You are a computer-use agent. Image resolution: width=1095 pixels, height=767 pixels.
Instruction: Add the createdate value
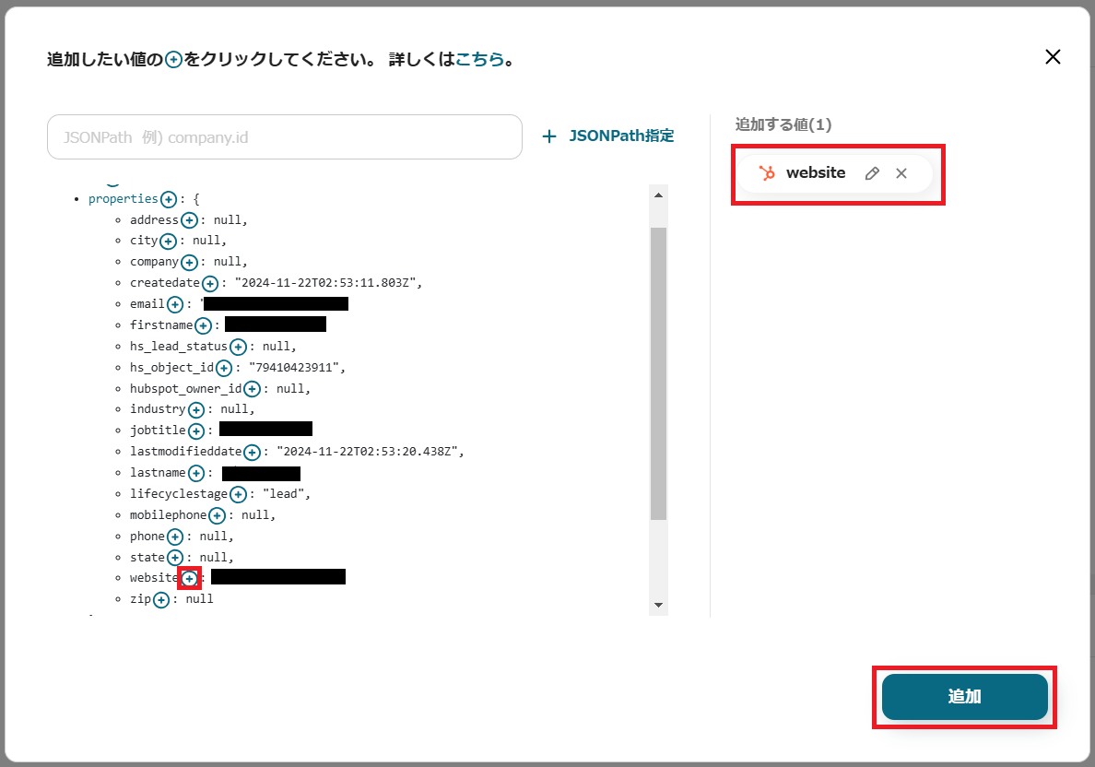click(x=210, y=284)
